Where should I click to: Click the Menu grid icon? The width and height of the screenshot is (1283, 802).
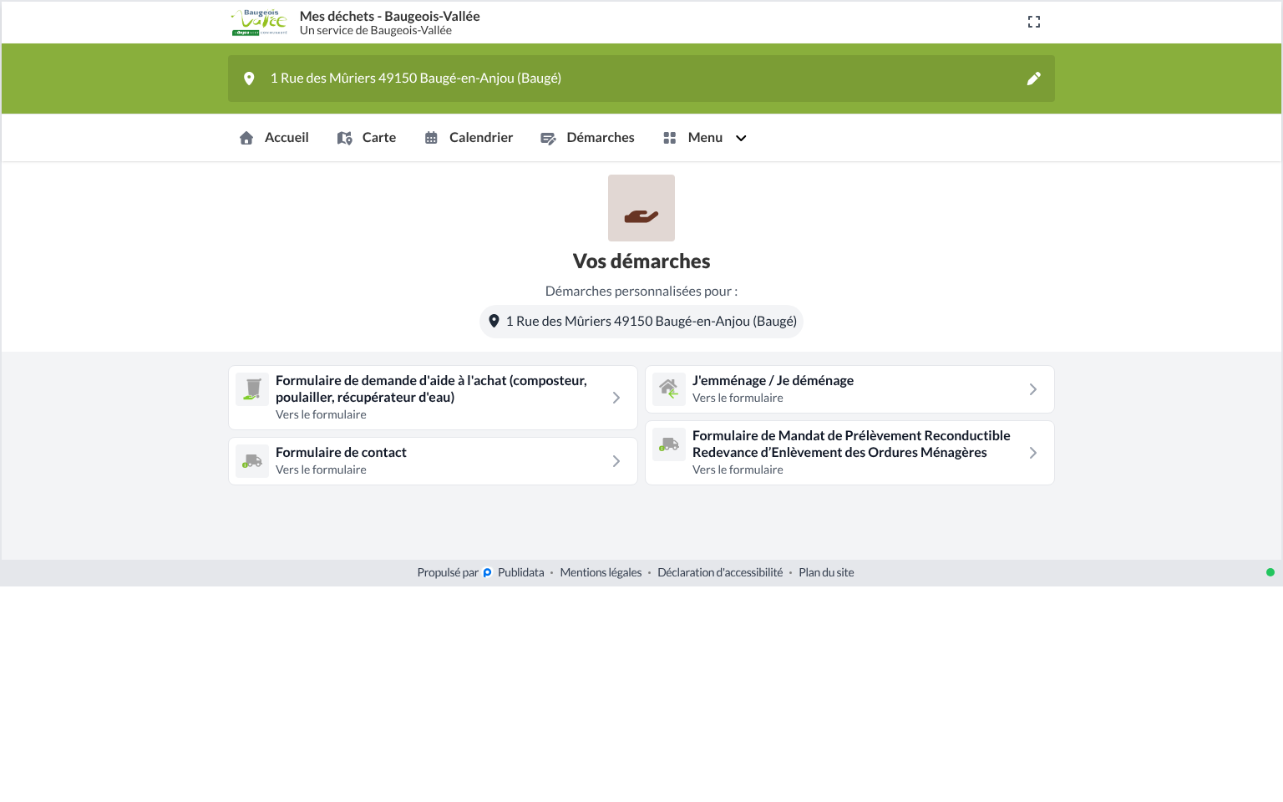pyautogui.click(x=669, y=138)
